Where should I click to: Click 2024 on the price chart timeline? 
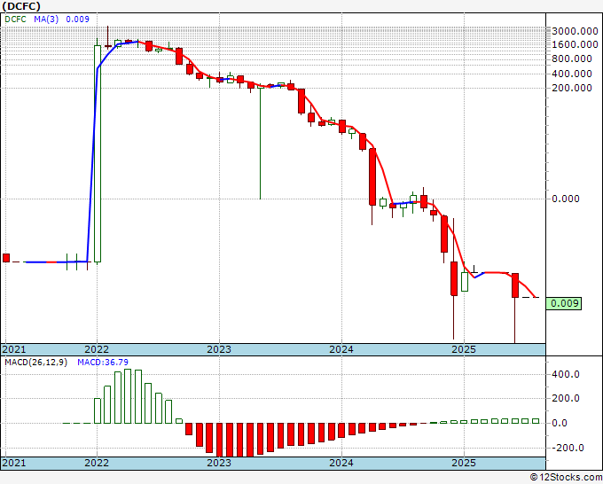341,349
